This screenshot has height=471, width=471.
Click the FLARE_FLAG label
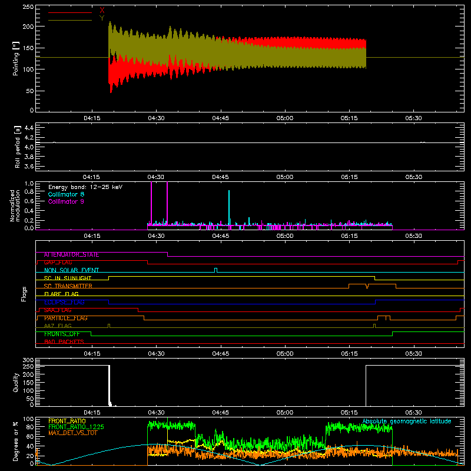pos(61,294)
